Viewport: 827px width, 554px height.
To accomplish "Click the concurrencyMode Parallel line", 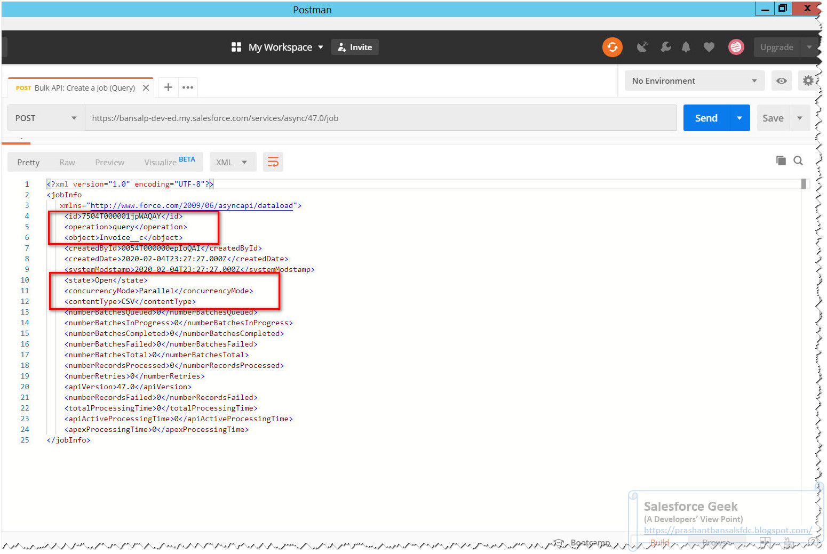I will click(x=158, y=291).
